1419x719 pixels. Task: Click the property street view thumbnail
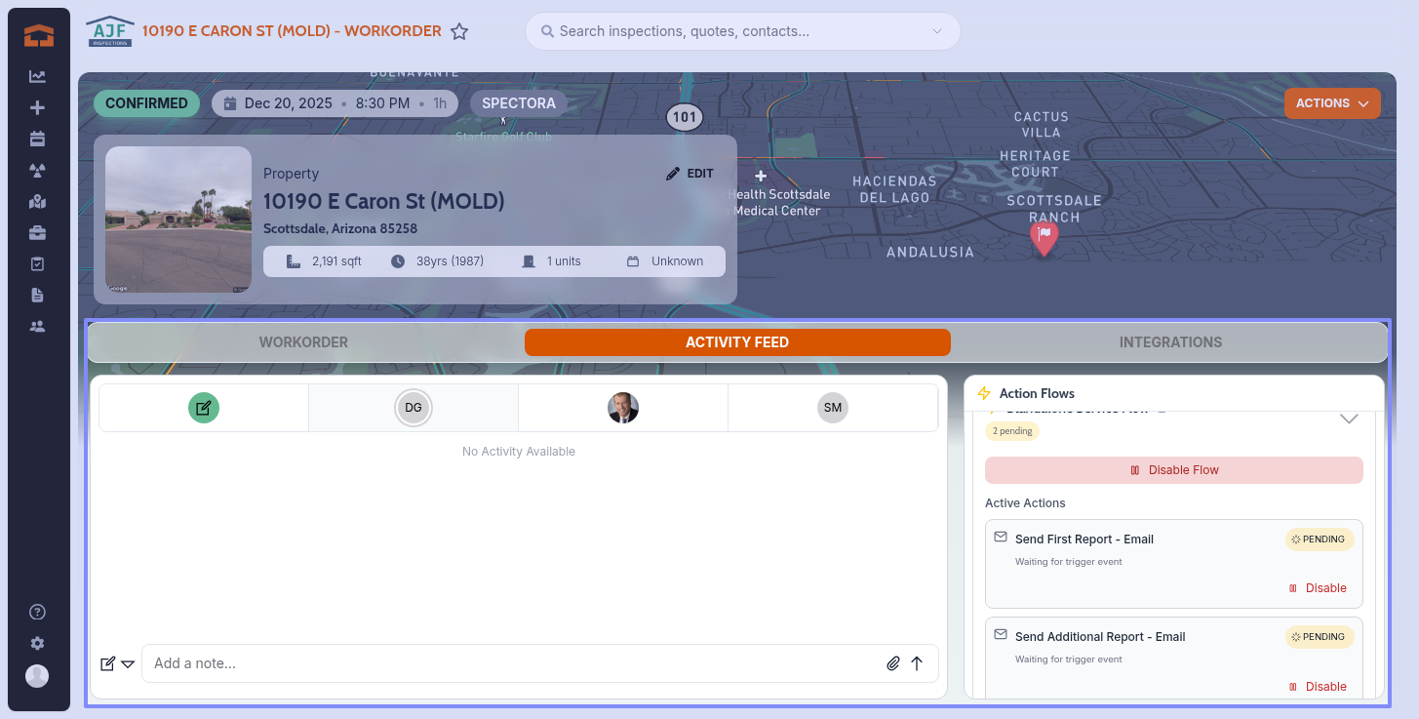pos(178,220)
